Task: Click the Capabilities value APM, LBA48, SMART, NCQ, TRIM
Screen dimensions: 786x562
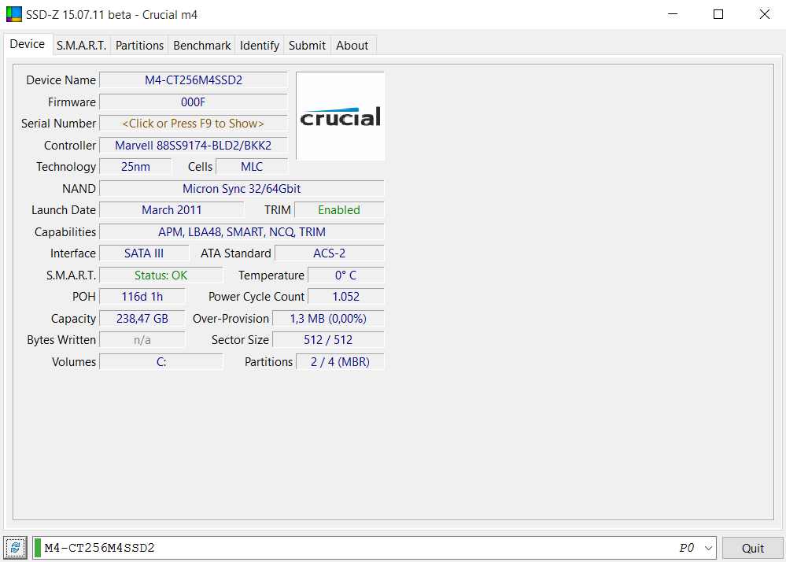Action: (x=242, y=232)
